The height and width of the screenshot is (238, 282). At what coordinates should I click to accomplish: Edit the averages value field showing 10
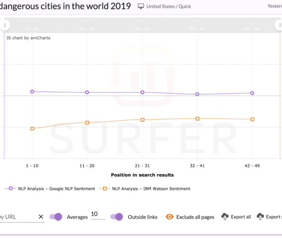click(98, 215)
